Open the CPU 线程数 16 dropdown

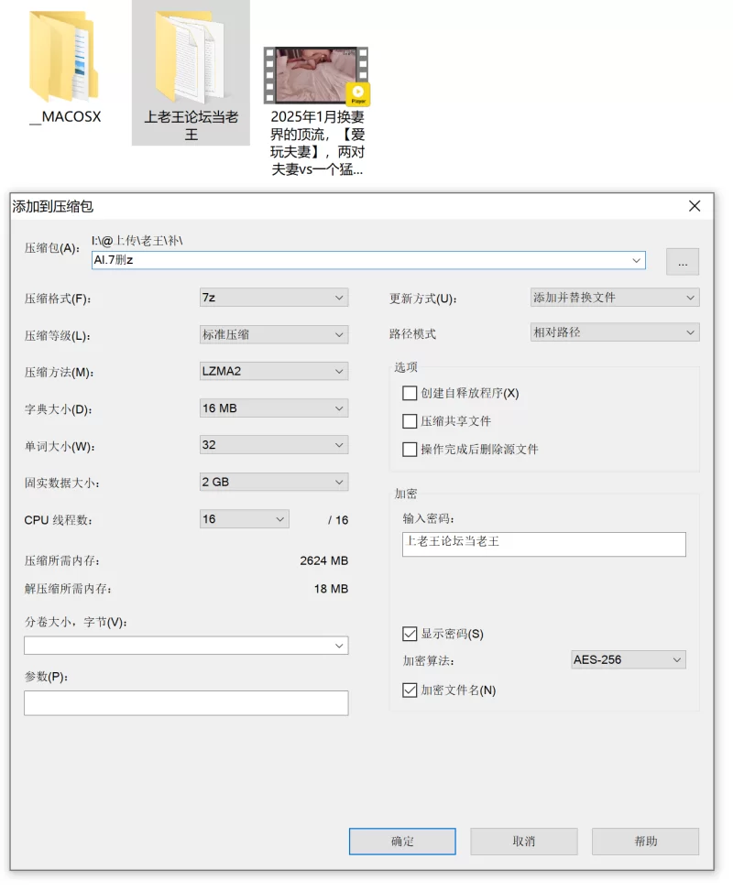tap(244, 519)
